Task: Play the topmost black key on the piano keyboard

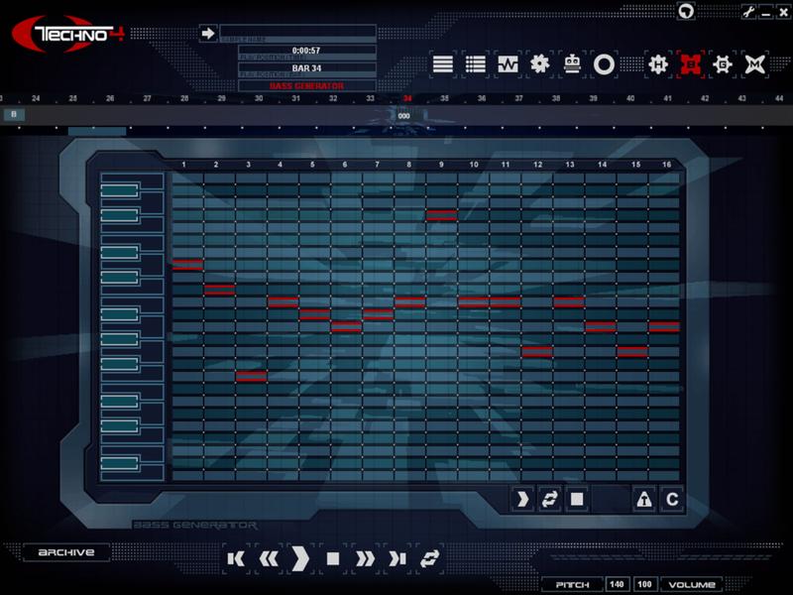Action: point(119,190)
